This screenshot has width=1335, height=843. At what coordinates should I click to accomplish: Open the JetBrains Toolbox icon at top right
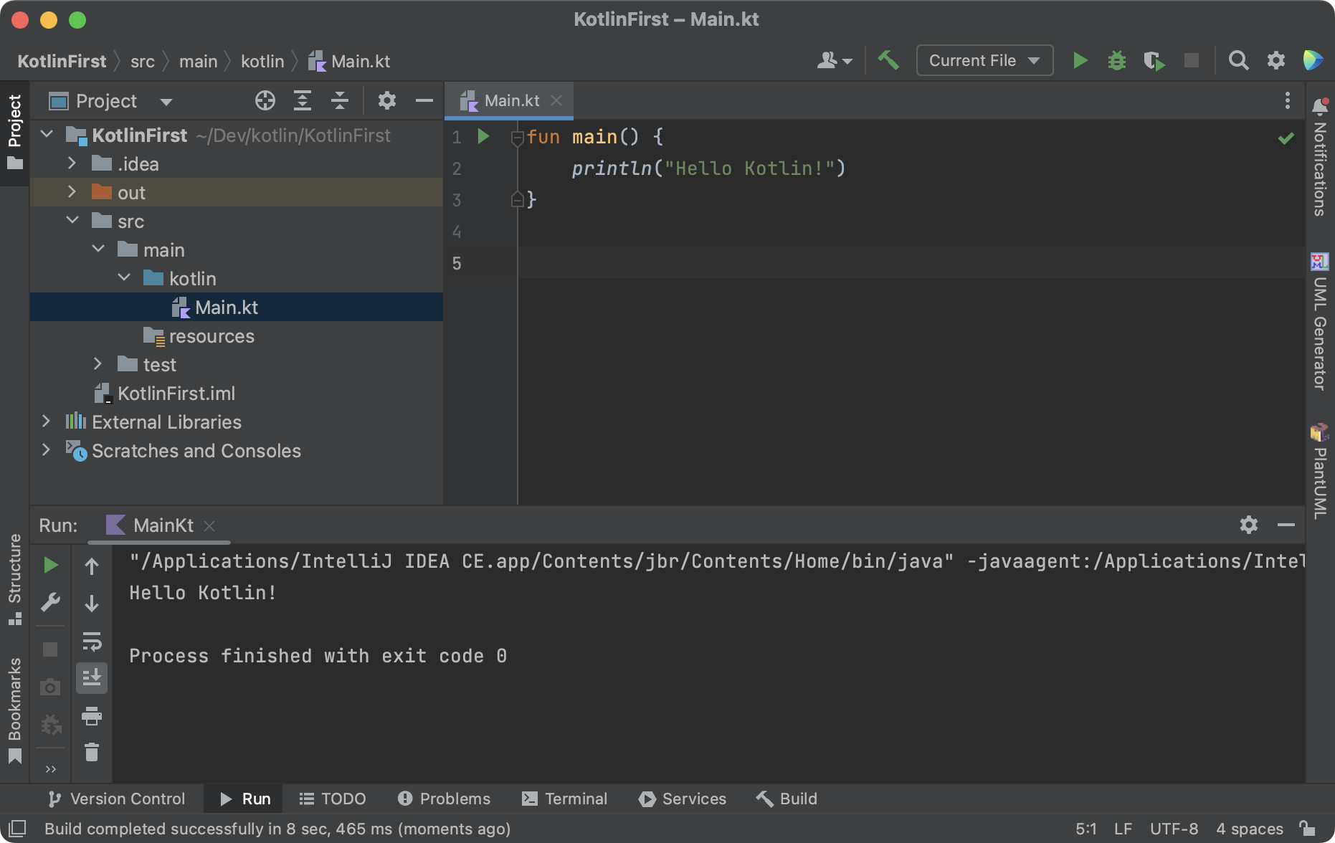pos(1313,60)
